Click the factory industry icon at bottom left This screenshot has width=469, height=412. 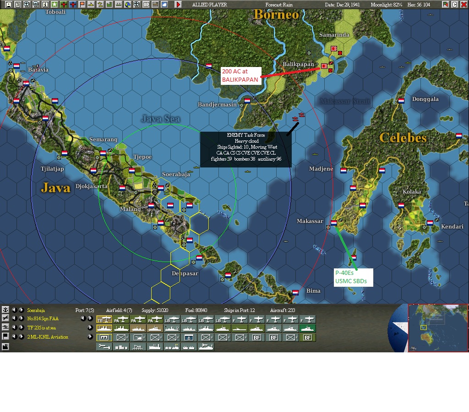pyautogui.click(x=5, y=346)
